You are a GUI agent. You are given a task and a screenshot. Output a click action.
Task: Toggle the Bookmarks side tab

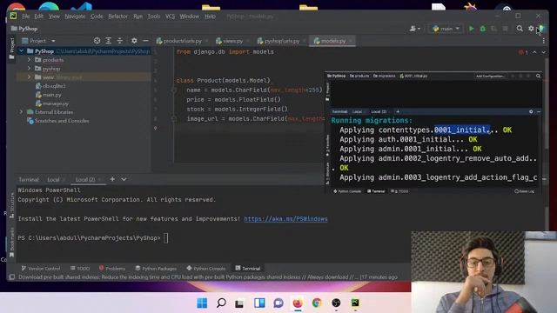tap(11, 242)
